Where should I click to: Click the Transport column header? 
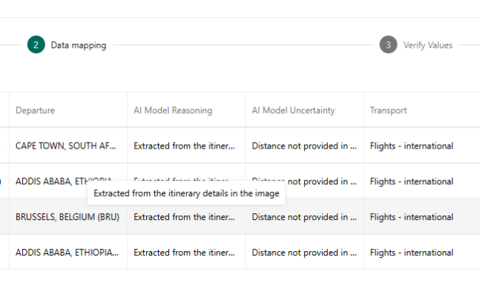388,111
